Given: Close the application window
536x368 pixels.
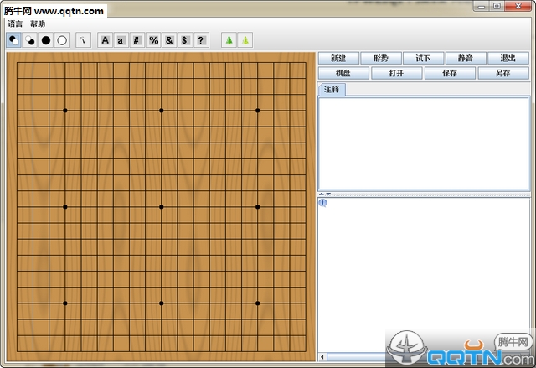Looking at the screenshot, I should (x=518, y=6).
